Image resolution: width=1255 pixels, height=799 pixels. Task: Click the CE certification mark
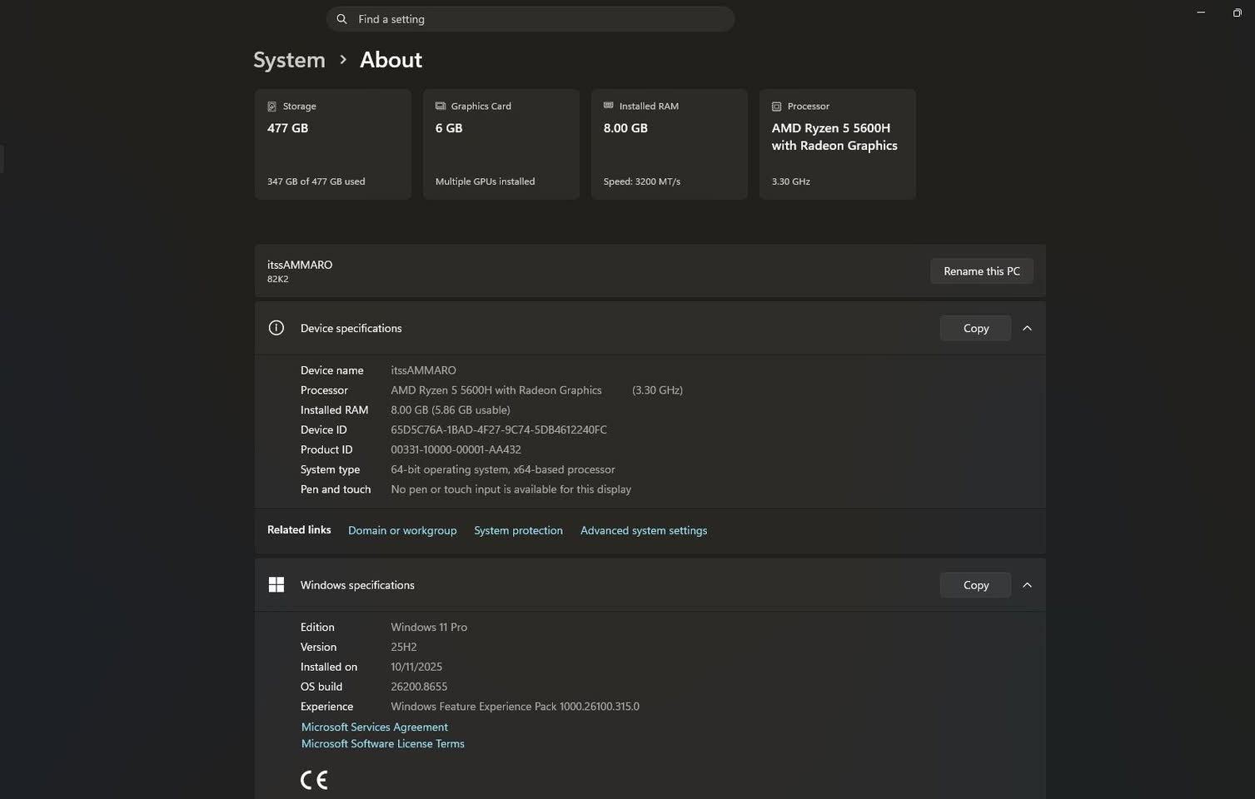pos(314,780)
